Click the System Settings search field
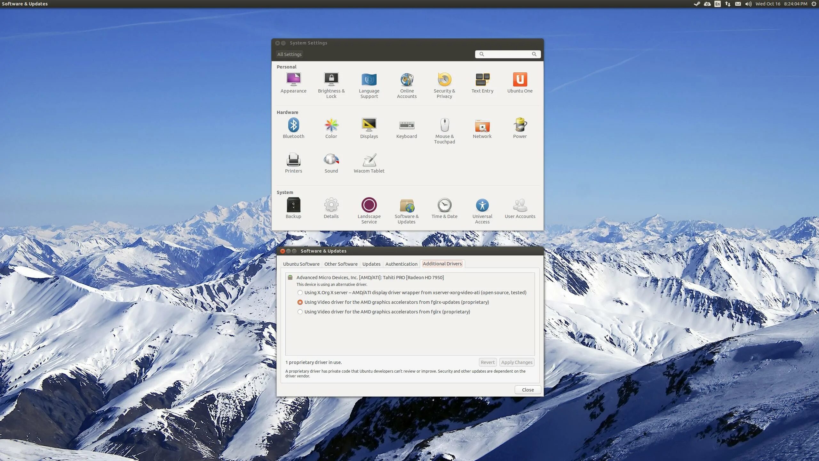 [507, 54]
